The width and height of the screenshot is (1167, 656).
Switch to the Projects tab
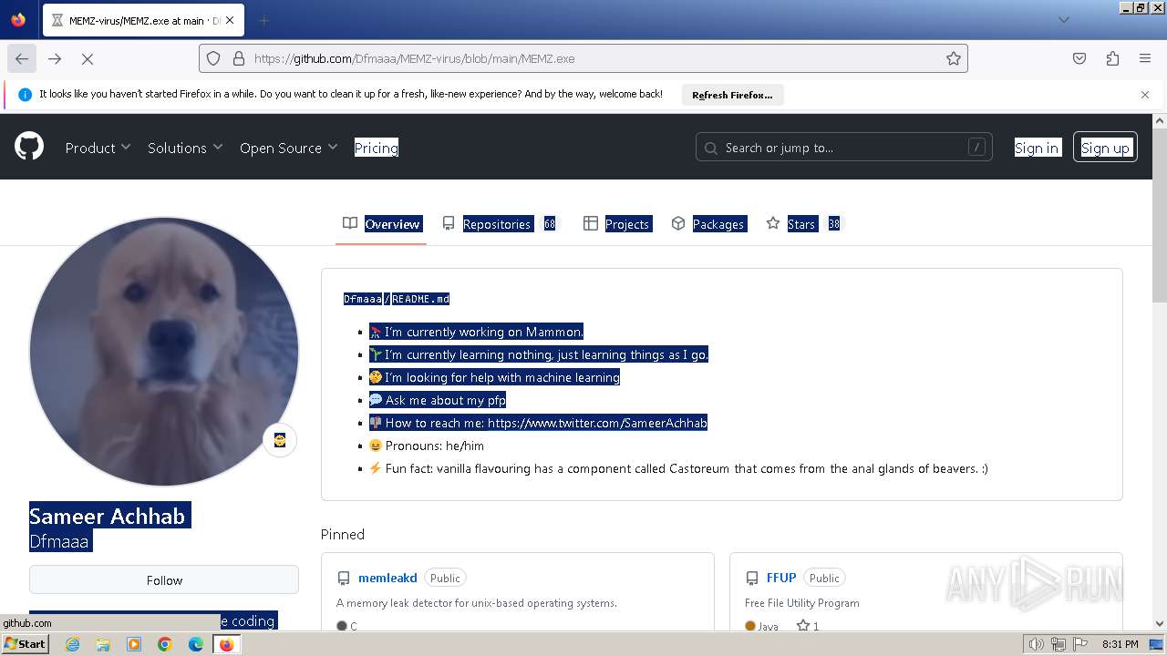(x=617, y=224)
